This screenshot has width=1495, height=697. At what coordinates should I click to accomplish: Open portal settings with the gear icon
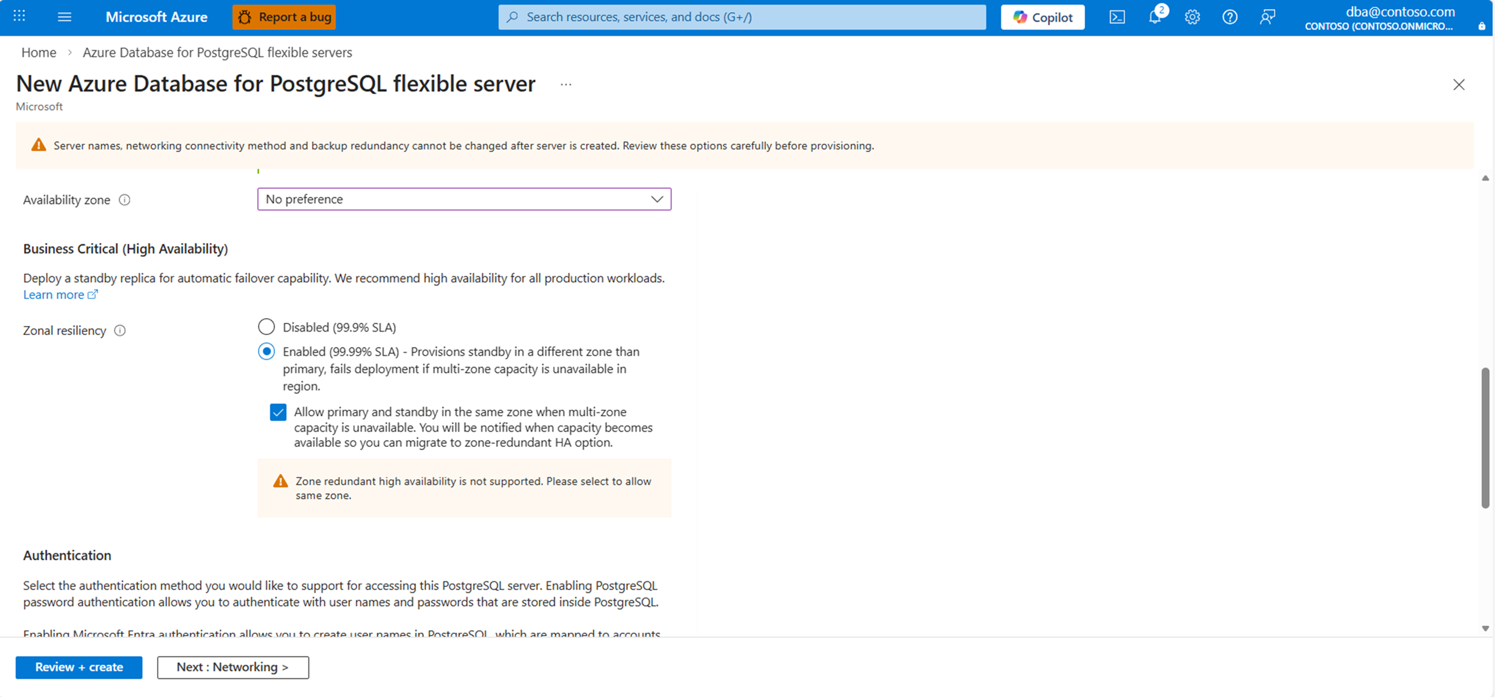click(1192, 17)
